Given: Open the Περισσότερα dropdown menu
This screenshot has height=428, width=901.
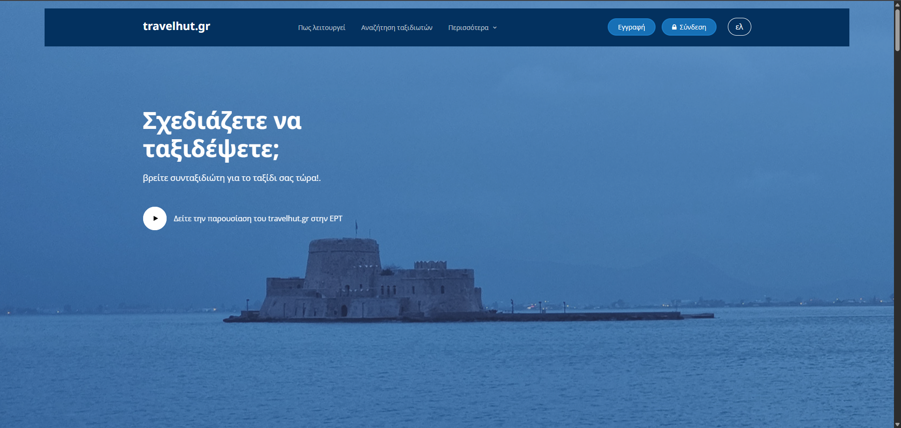Looking at the screenshot, I should [x=468, y=28].
